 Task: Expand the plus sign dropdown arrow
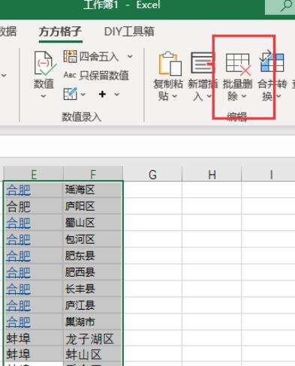(117, 94)
